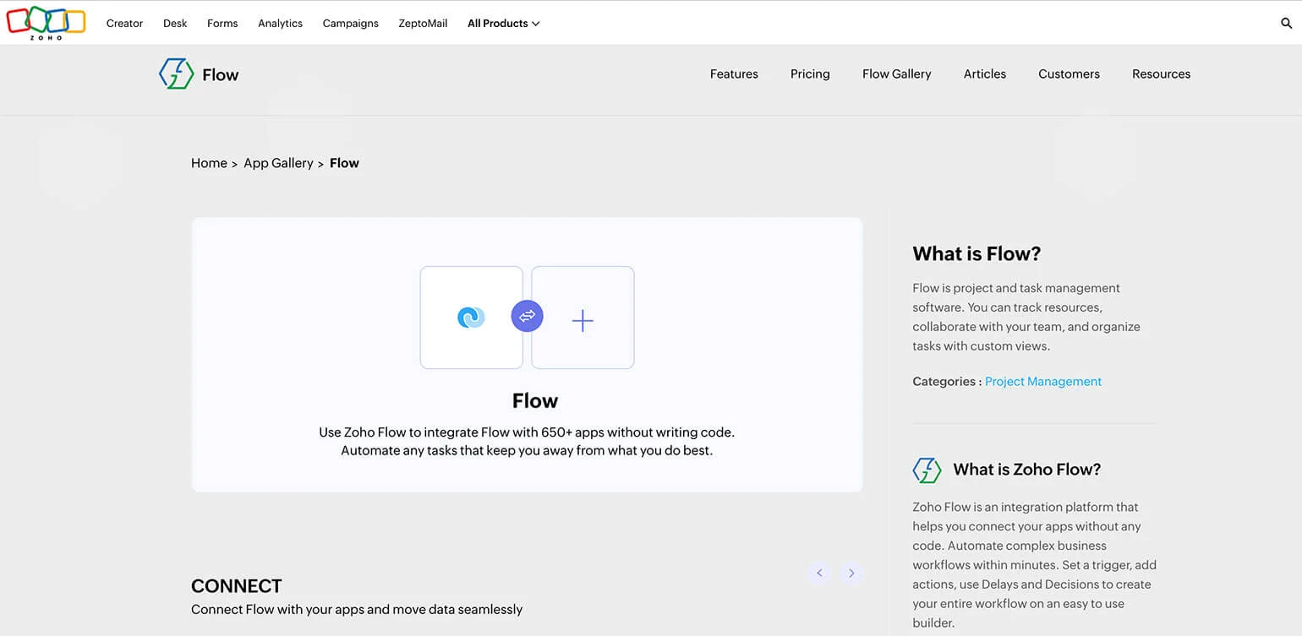The image size is (1302, 636).
Task: Open Creator product link
Action: click(x=124, y=24)
